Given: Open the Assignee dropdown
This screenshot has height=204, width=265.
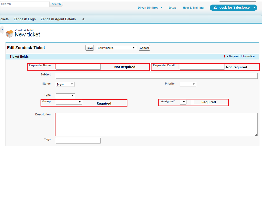Looking at the screenshot, I should [x=183, y=102].
